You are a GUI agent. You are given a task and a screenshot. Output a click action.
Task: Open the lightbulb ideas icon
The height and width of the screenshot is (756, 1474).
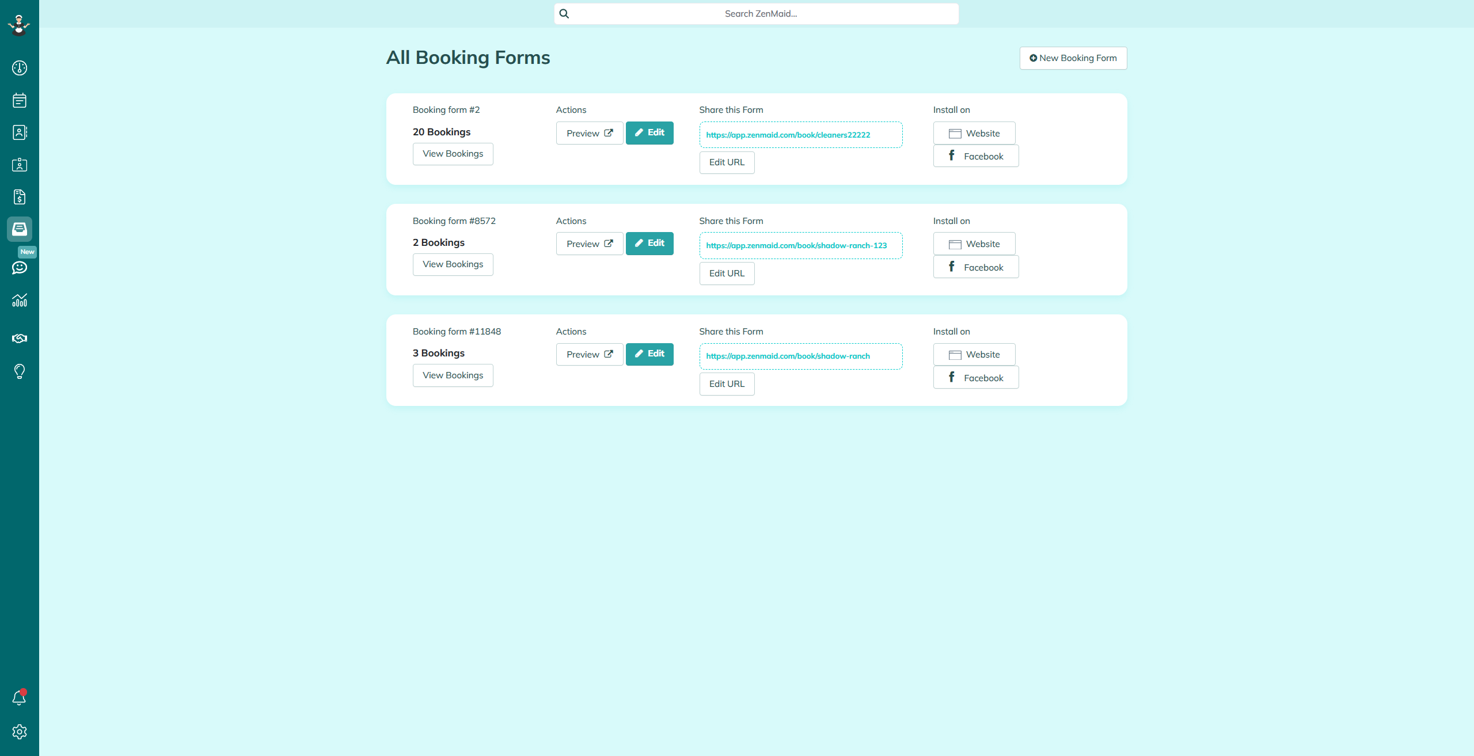point(20,371)
